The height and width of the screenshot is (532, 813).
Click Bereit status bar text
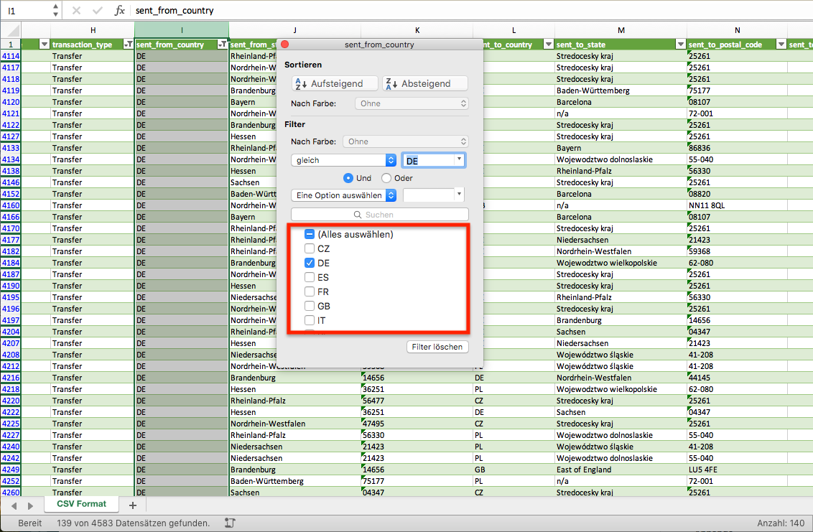[30, 523]
